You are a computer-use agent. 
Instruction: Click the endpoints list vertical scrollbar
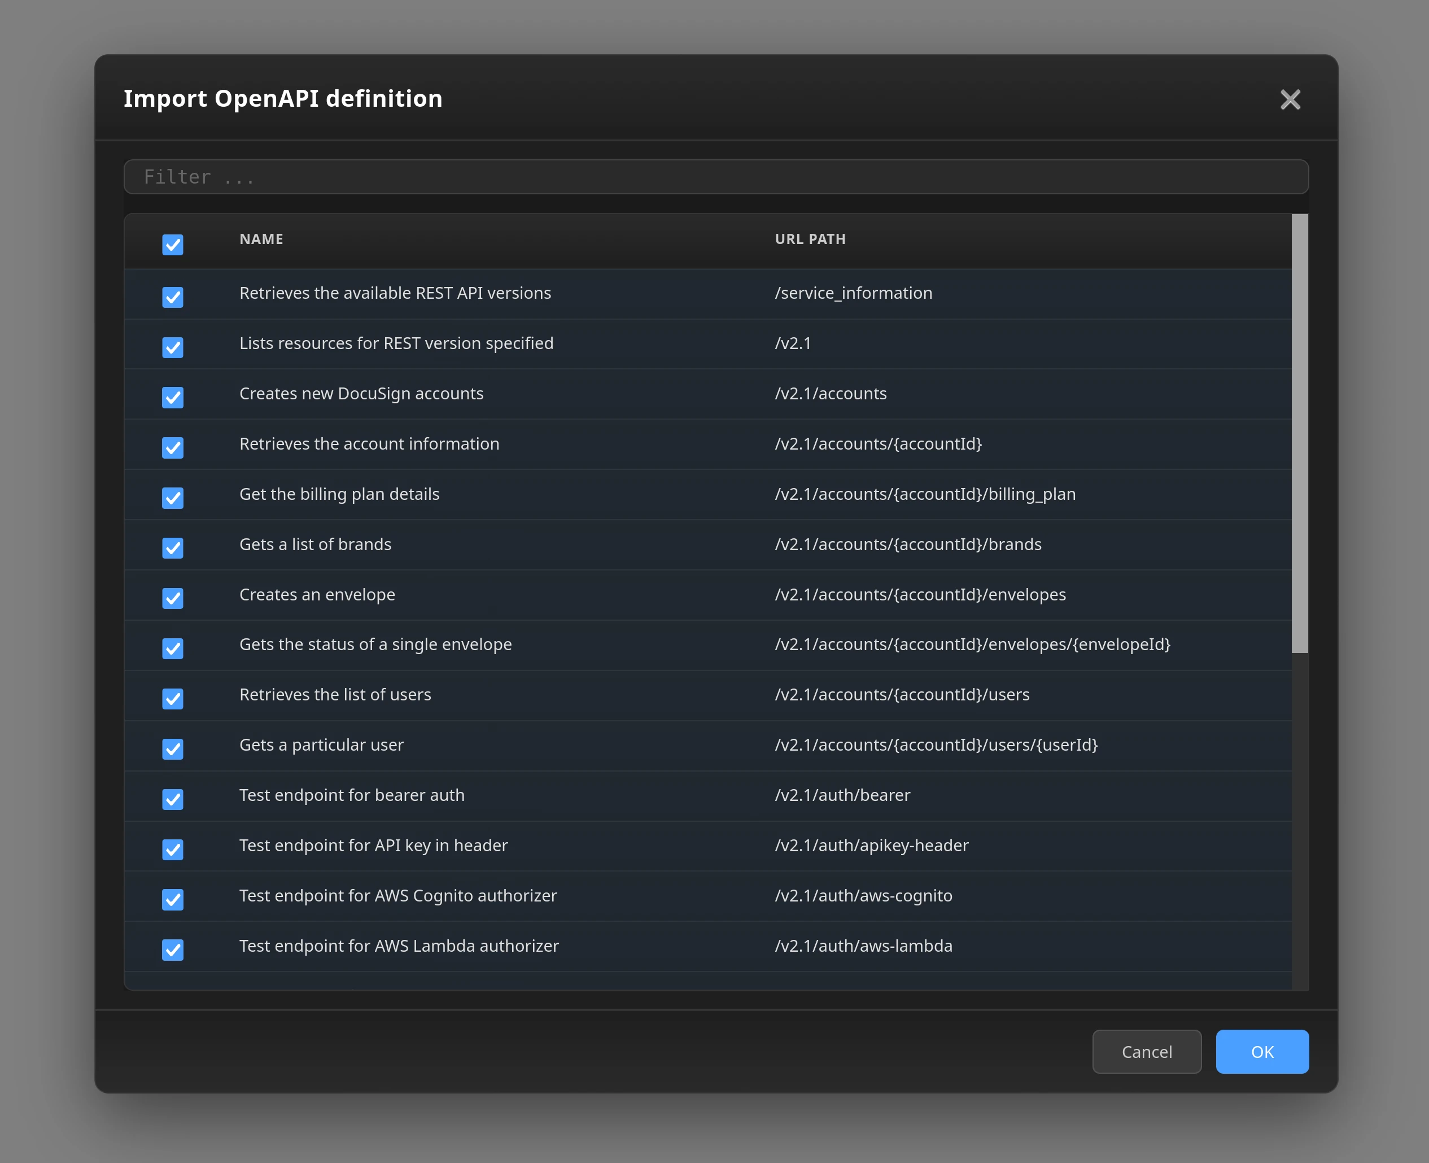pos(1299,433)
